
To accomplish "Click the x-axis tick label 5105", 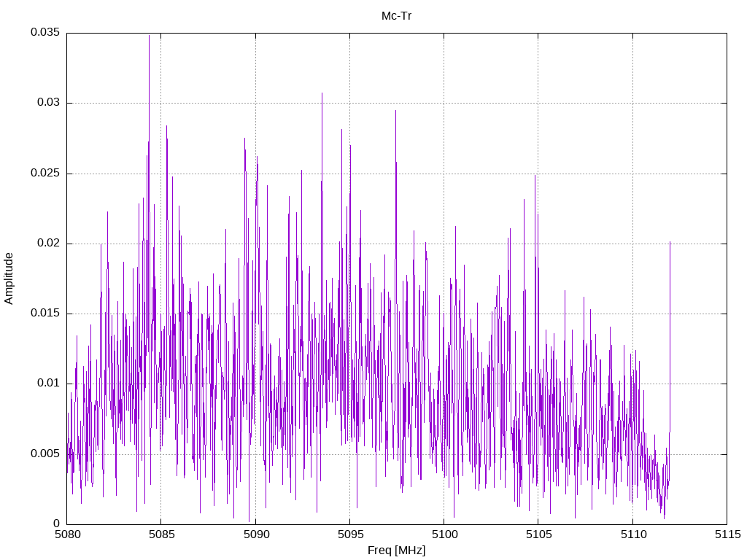I will (539, 534).
